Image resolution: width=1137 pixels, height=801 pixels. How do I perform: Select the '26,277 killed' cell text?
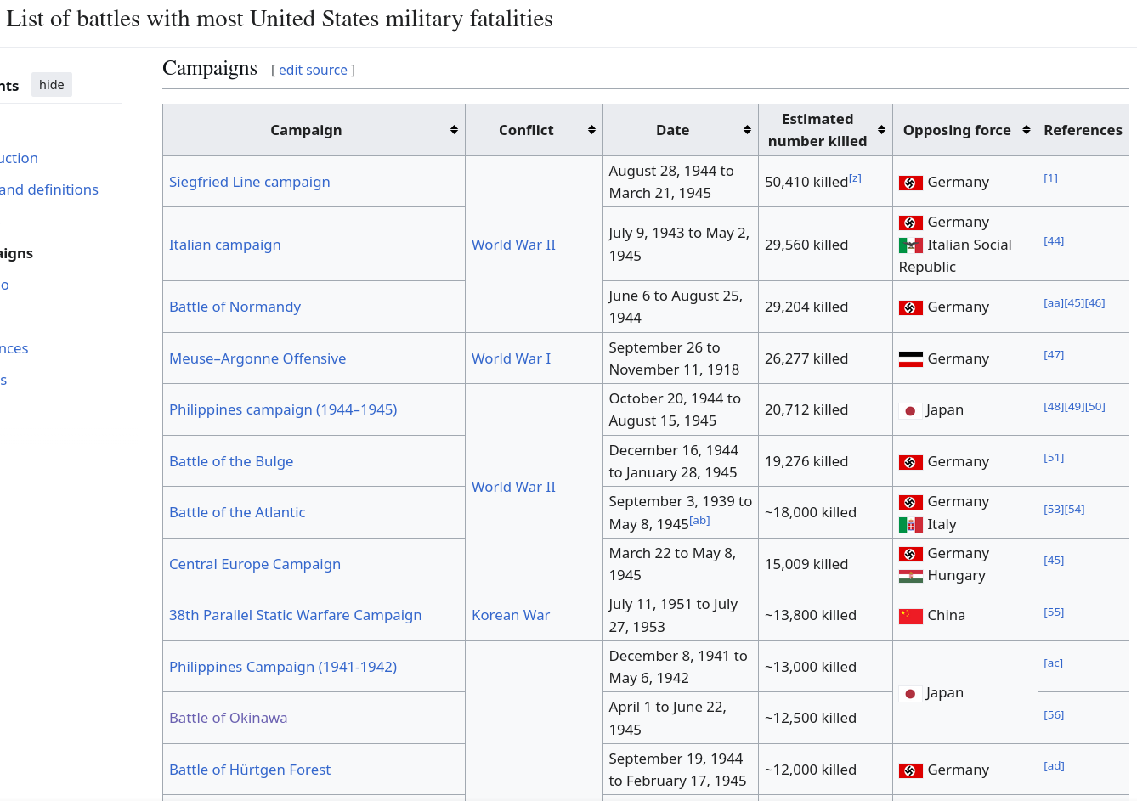point(806,358)
